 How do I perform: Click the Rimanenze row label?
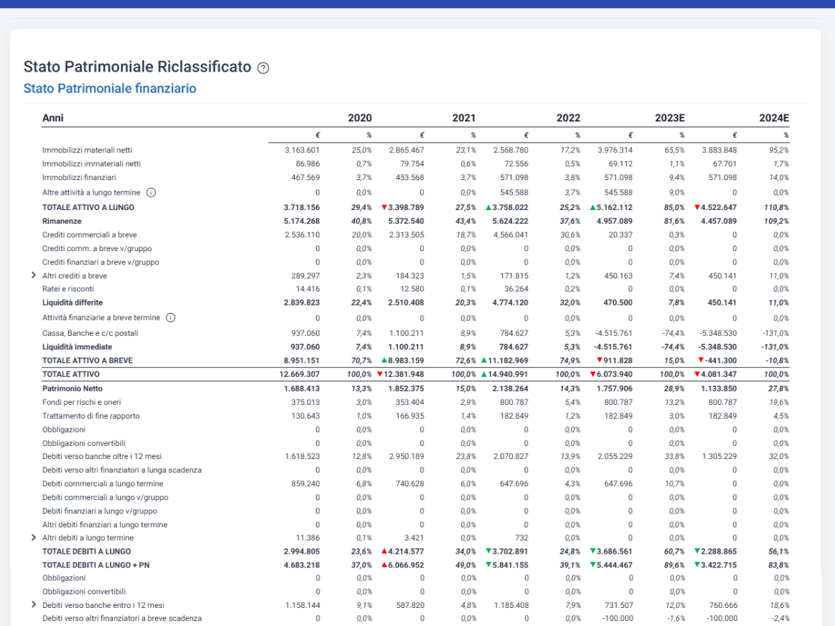click(61, 221)
